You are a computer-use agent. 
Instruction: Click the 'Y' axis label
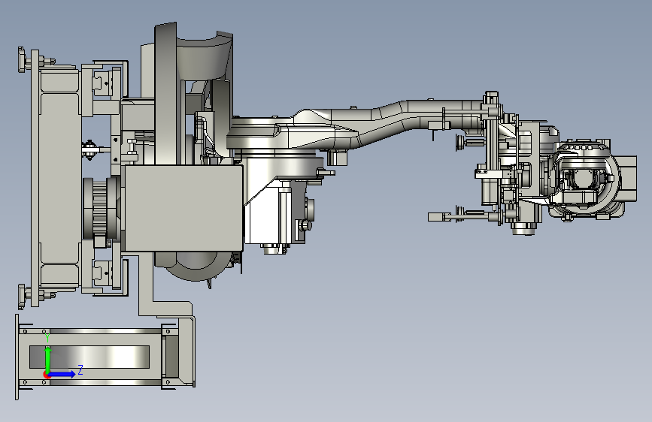[47, 339]
